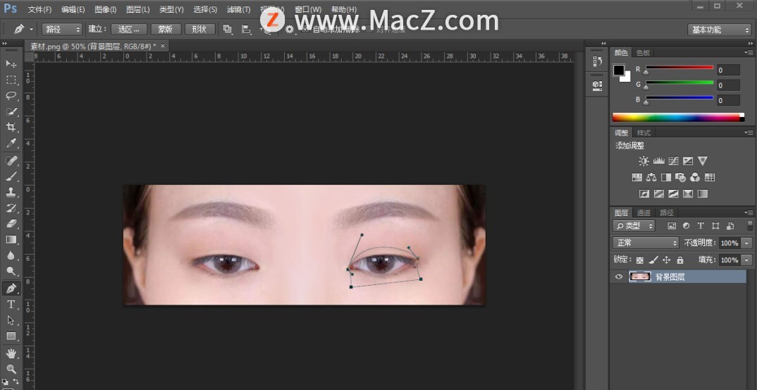Select the Eraser tool

pyautogui.click(x=11, y=224)
